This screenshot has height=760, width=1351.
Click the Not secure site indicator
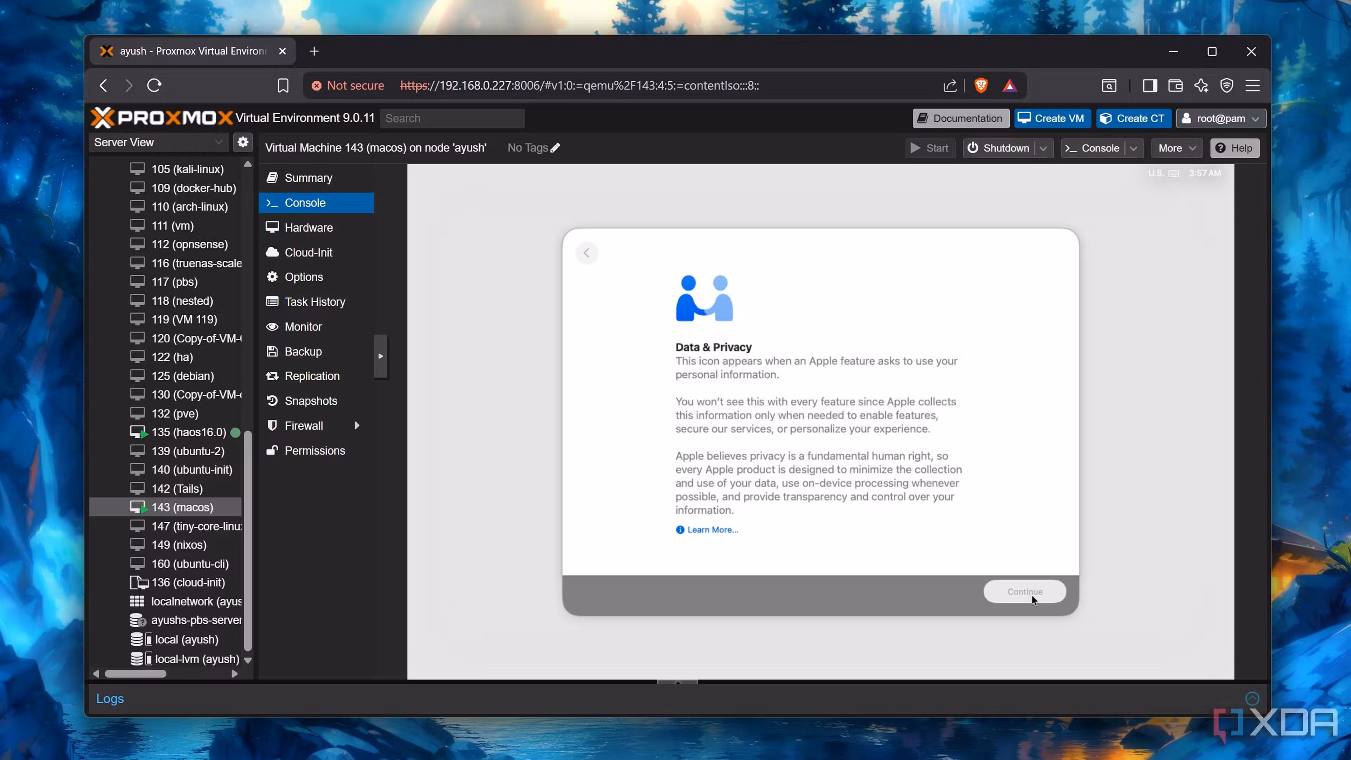[x=348, y=85]
